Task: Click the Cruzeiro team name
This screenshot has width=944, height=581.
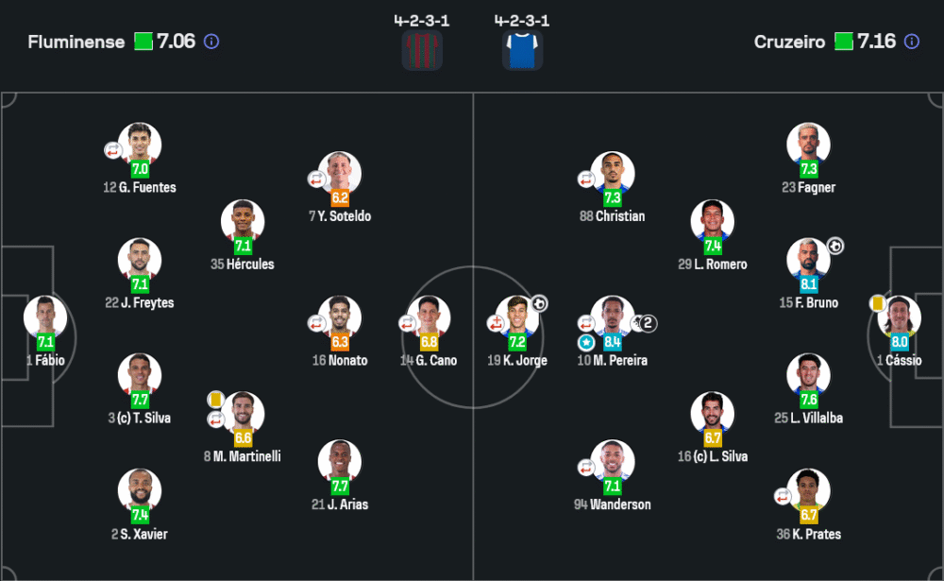Action: (789, 43)
